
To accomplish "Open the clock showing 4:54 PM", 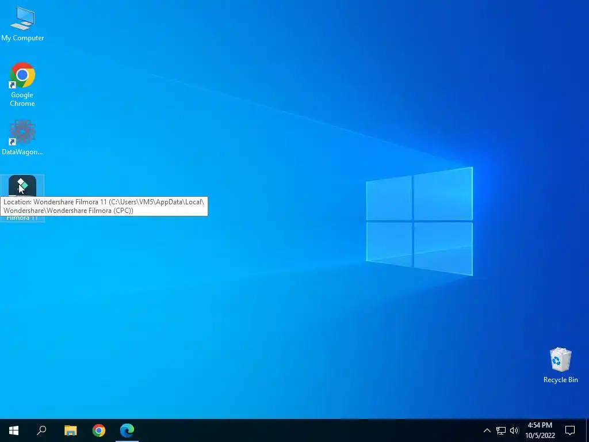I will [540, 430].
